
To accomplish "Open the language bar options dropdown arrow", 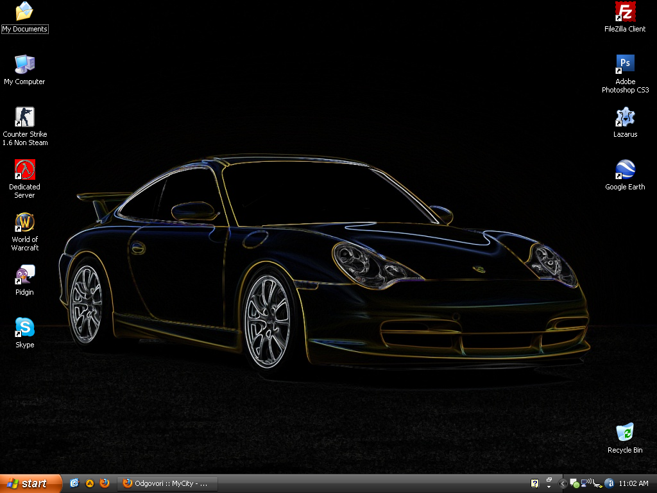I will click(x=549, y=487).
